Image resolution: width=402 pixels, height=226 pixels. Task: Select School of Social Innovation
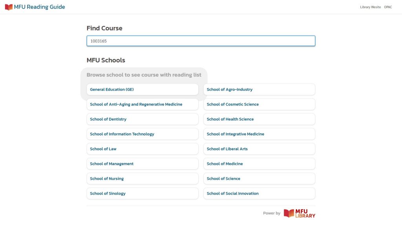coord(259,193)
